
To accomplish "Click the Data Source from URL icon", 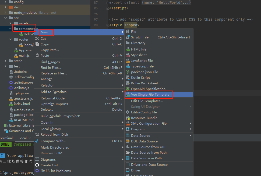I will coord(128,147).
